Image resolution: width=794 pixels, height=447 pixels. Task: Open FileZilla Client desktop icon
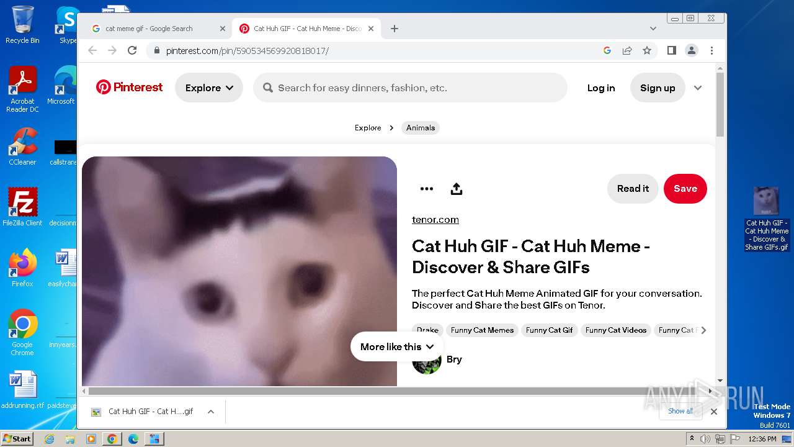pos(22,207)
